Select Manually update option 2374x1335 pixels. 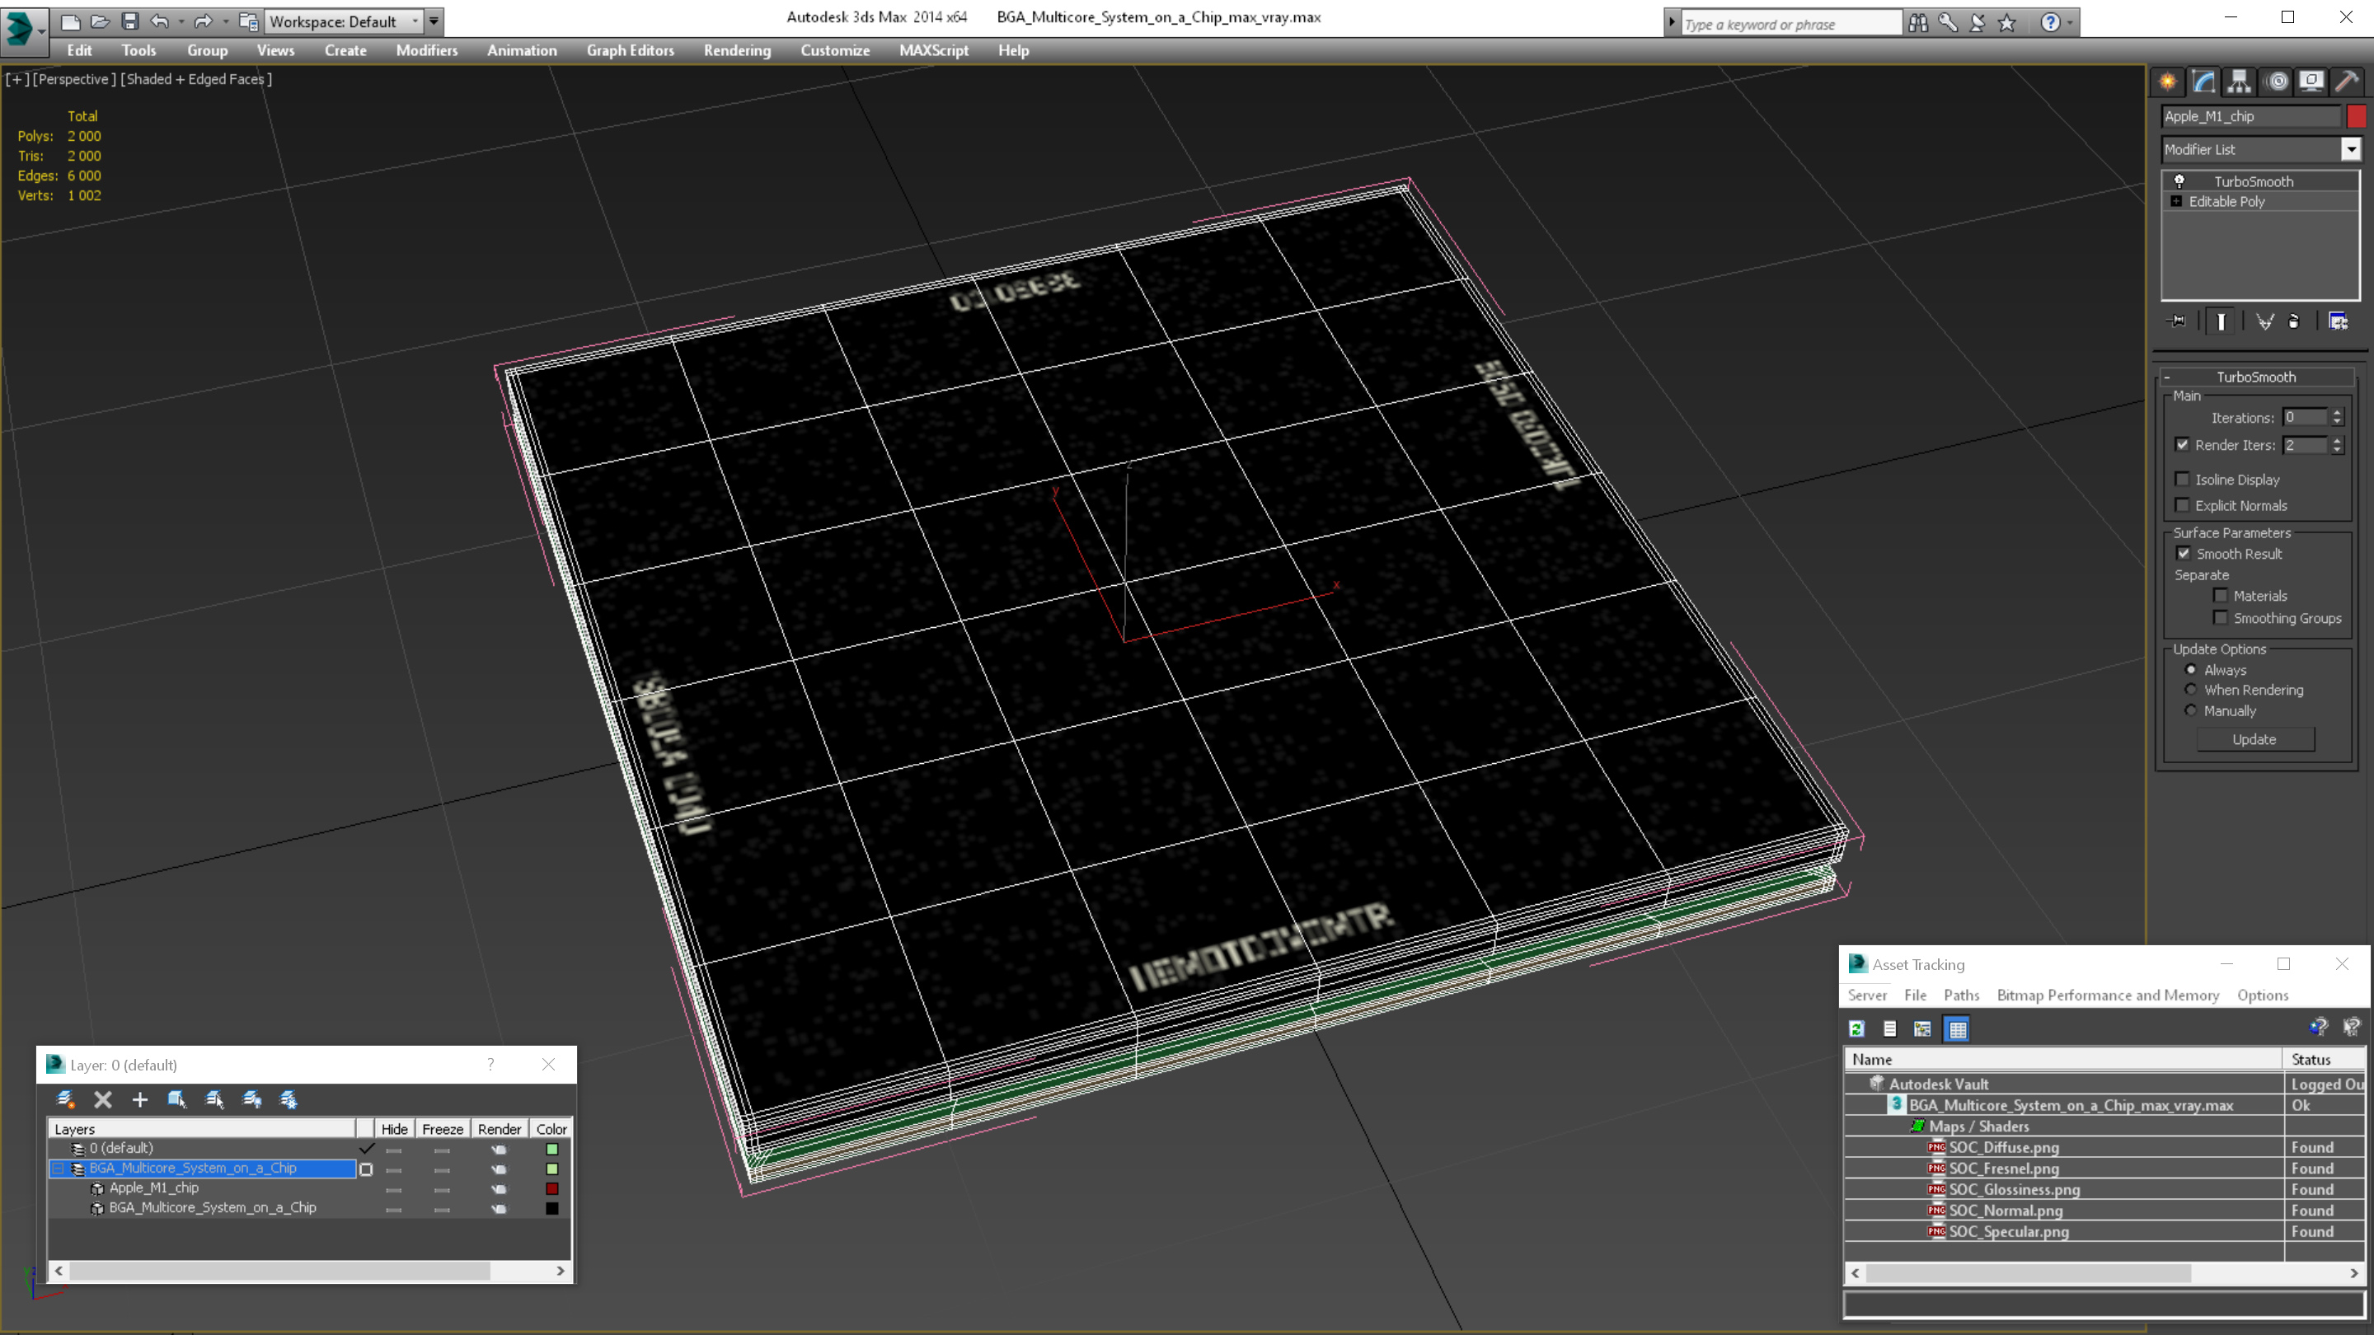2191,710
